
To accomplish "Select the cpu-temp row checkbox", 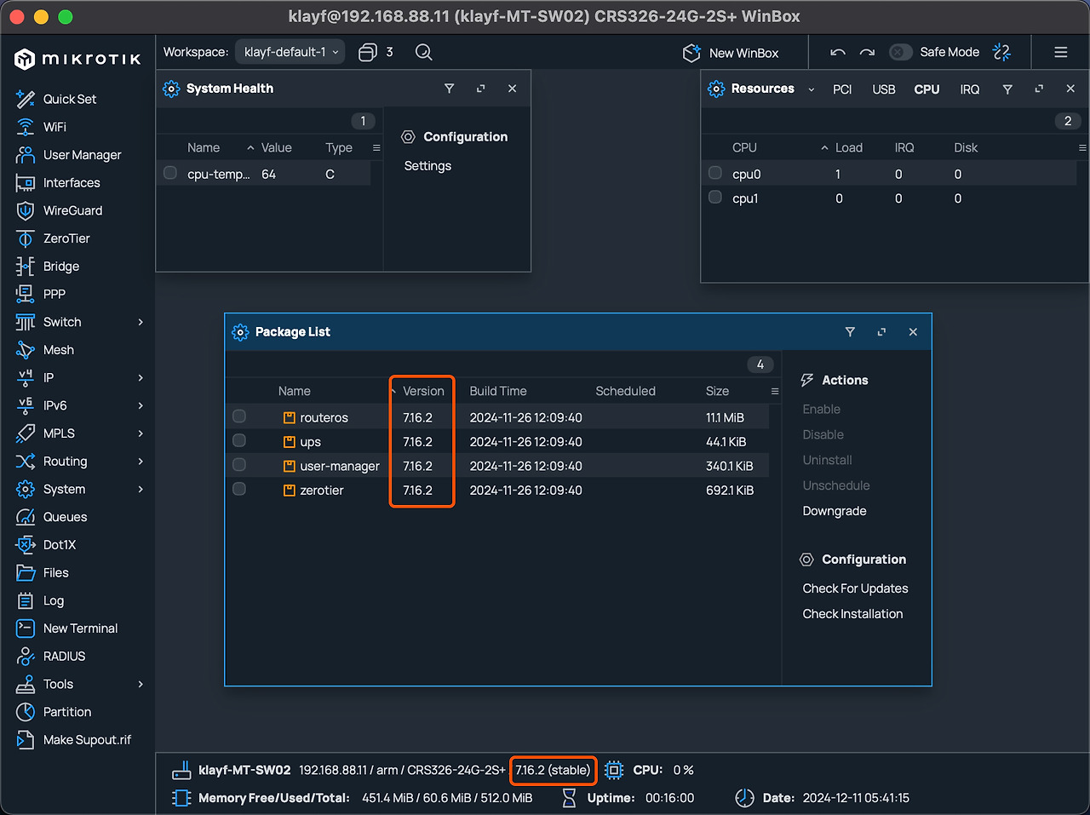I will click(x=170, y=173).
